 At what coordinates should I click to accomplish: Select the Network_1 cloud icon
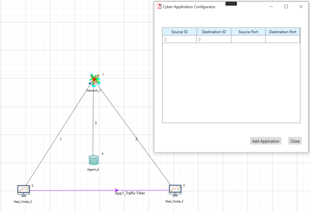click(x=94, y=80)
